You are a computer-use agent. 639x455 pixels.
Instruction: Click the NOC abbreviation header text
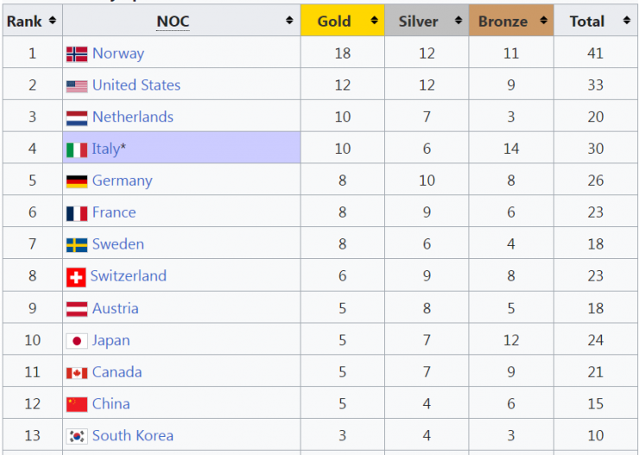pyautogui.click(x=173, y=22)
